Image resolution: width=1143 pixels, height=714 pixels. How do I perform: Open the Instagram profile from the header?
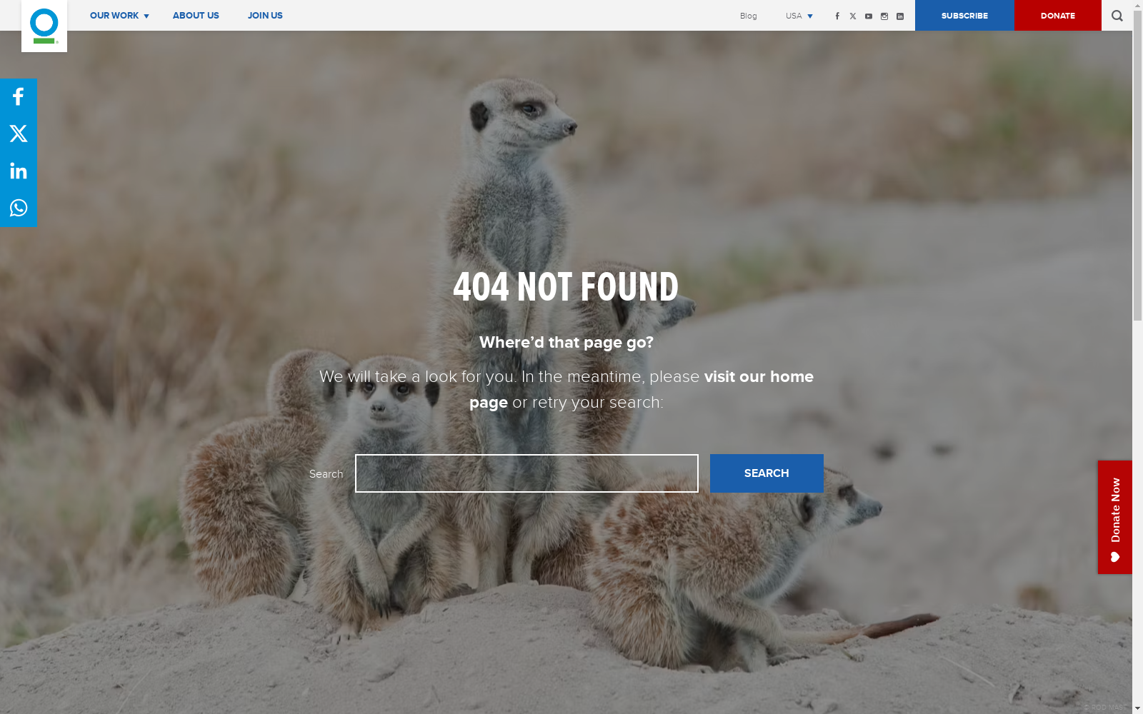(884, 16)
